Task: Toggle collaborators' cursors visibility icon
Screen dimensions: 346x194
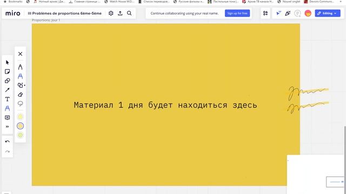Action: click(x=278, y=13)
